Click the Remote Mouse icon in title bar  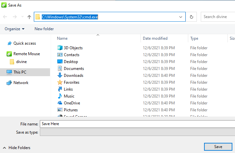(x=4, y=5)
